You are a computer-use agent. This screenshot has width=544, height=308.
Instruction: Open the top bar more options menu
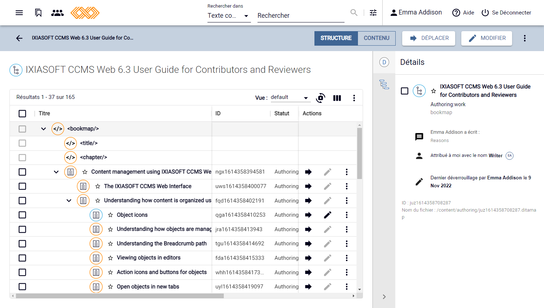524,38
